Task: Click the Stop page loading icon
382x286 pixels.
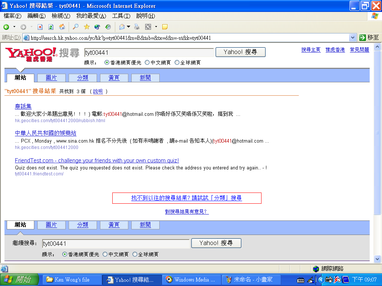Action: (40, 27)
